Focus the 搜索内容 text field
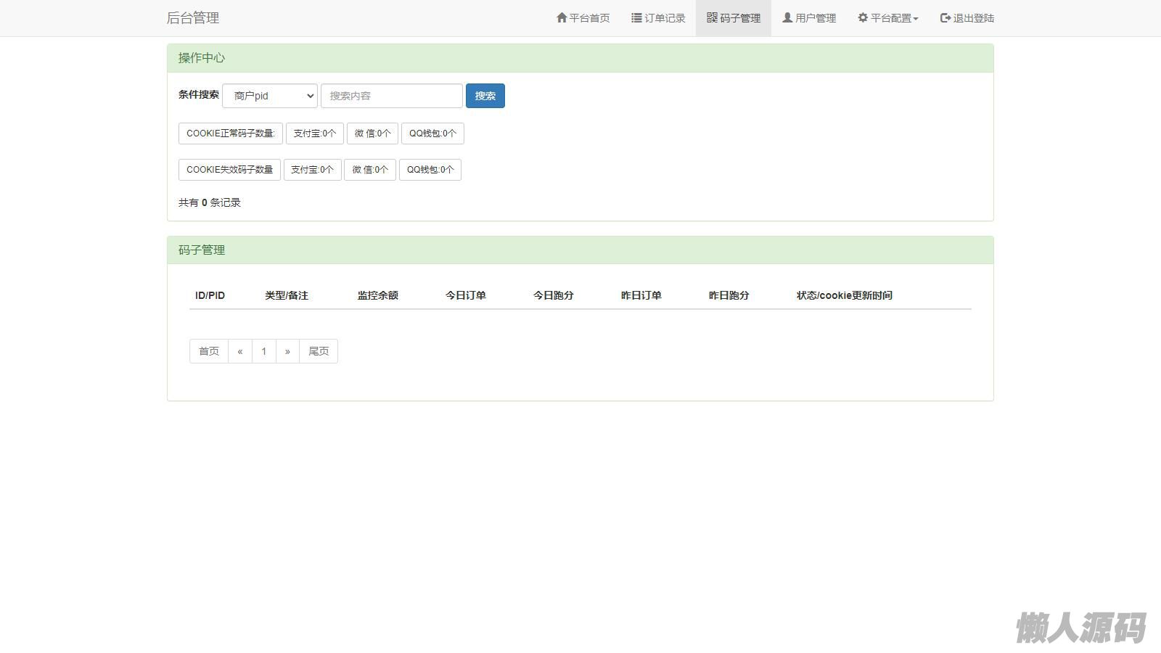This screenshot has height=653, width=1161. [x=392, y=96]
